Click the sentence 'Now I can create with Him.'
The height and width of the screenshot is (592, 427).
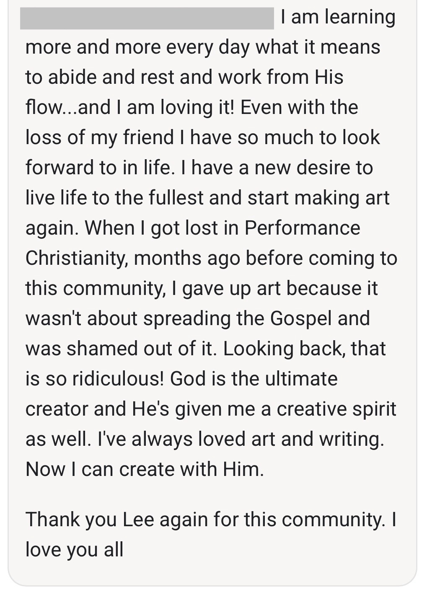(x=145, y=469)
